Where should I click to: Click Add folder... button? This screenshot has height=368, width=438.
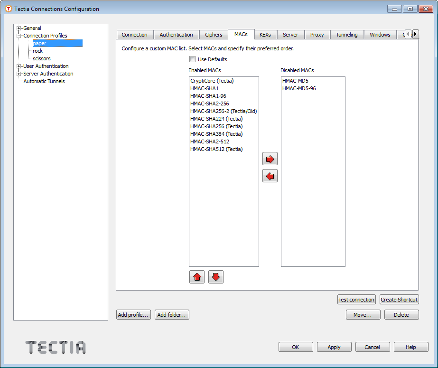pyautogui.click(x=172, y=315)
